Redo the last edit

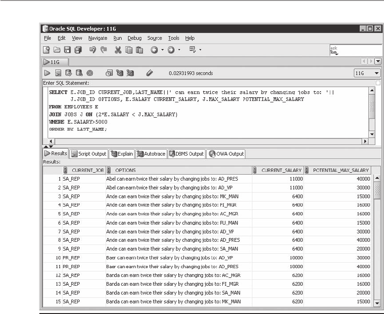[104, 50]
